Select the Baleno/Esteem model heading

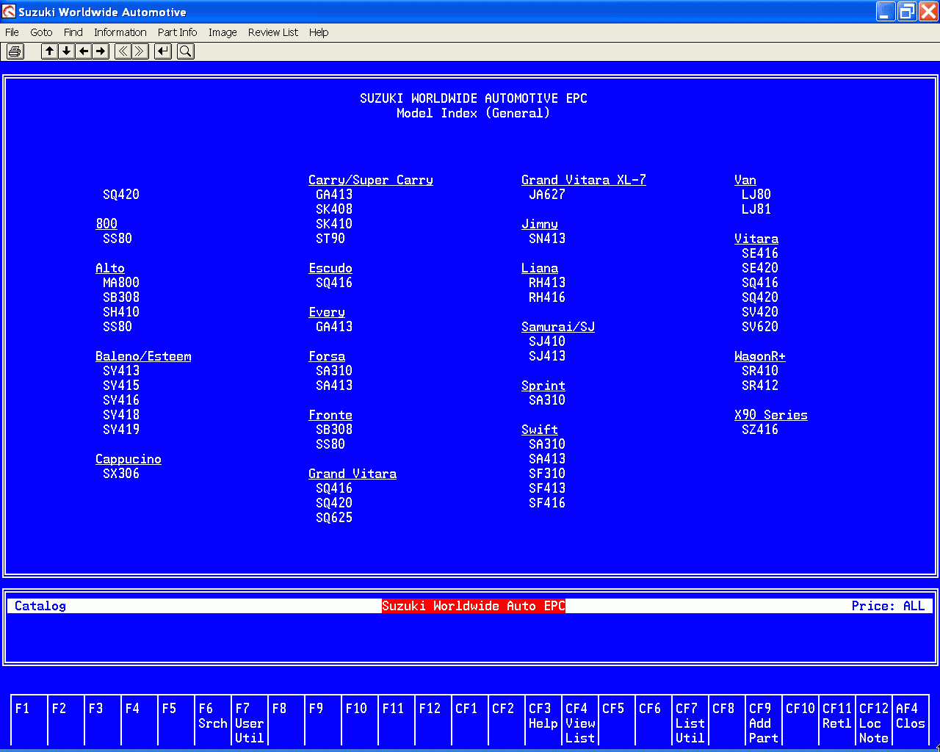(143, 356)
